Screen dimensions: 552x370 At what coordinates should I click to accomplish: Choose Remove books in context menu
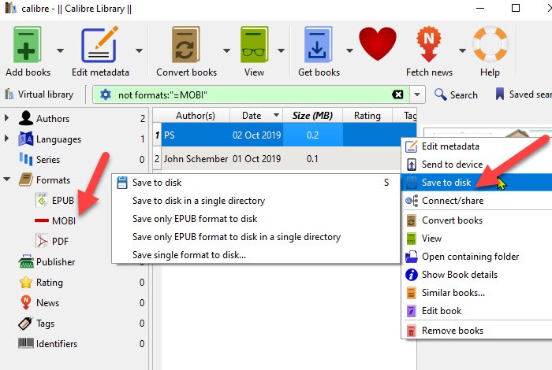(x=476, y=331)
